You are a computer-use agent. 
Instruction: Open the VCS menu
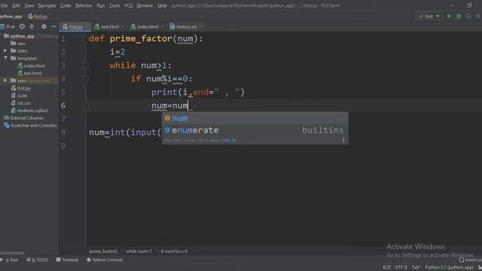[128, 5]
